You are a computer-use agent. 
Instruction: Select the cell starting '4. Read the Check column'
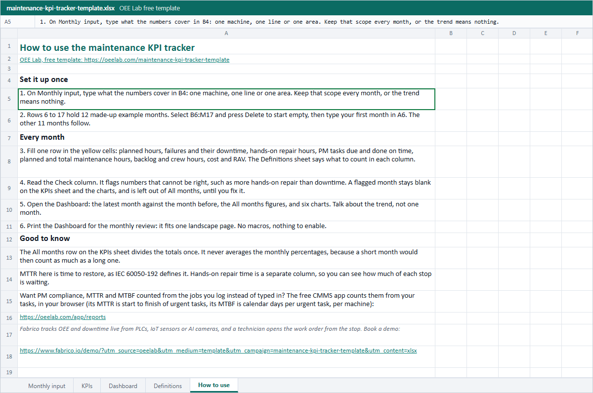226,188
